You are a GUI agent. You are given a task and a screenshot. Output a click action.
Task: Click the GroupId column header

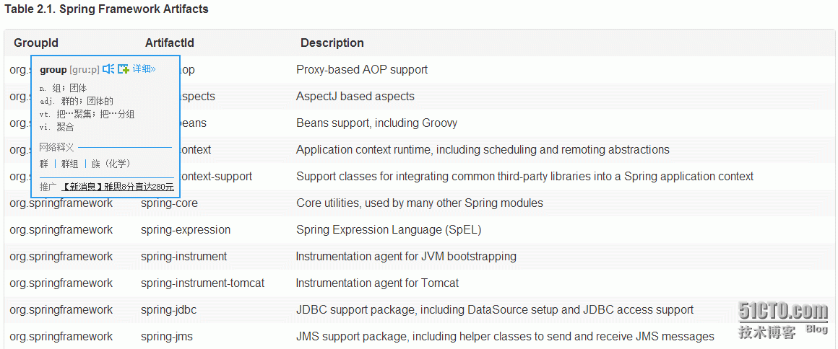click(x=36, y=43)
